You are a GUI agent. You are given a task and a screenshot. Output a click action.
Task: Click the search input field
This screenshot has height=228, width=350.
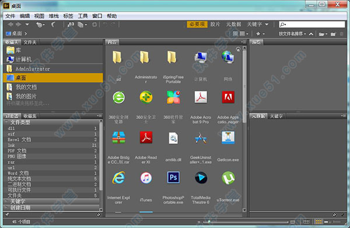[x=312, y=24]
